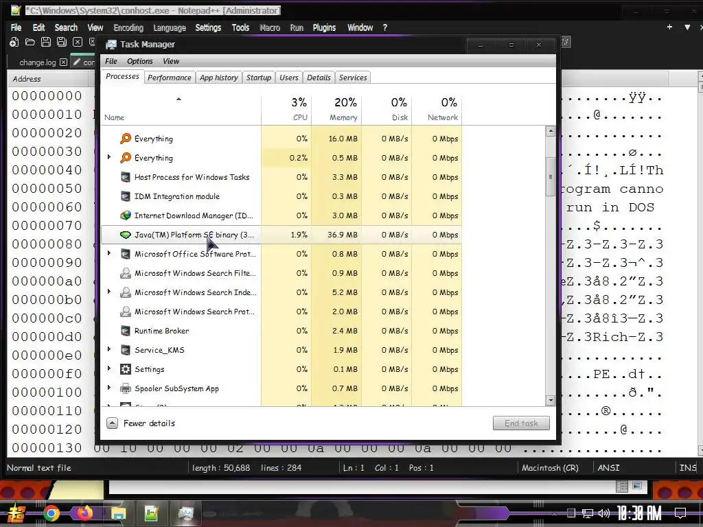Click the Microsoft Windows Search Filter icon
Viewport: 703px width, 527px height.
[x=126, y=273]
